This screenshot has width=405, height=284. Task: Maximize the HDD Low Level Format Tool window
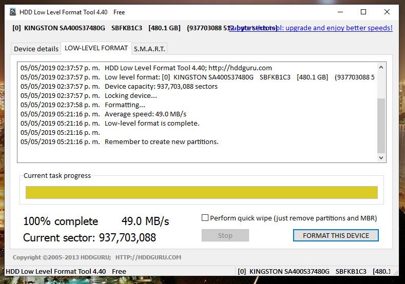click(x=363, y=12)
